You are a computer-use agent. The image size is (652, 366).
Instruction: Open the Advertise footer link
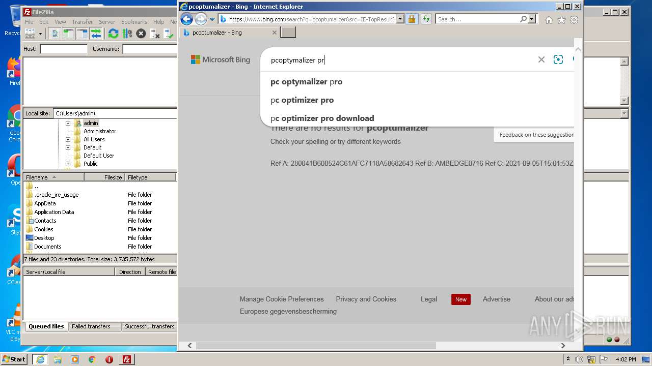point(497,299)
